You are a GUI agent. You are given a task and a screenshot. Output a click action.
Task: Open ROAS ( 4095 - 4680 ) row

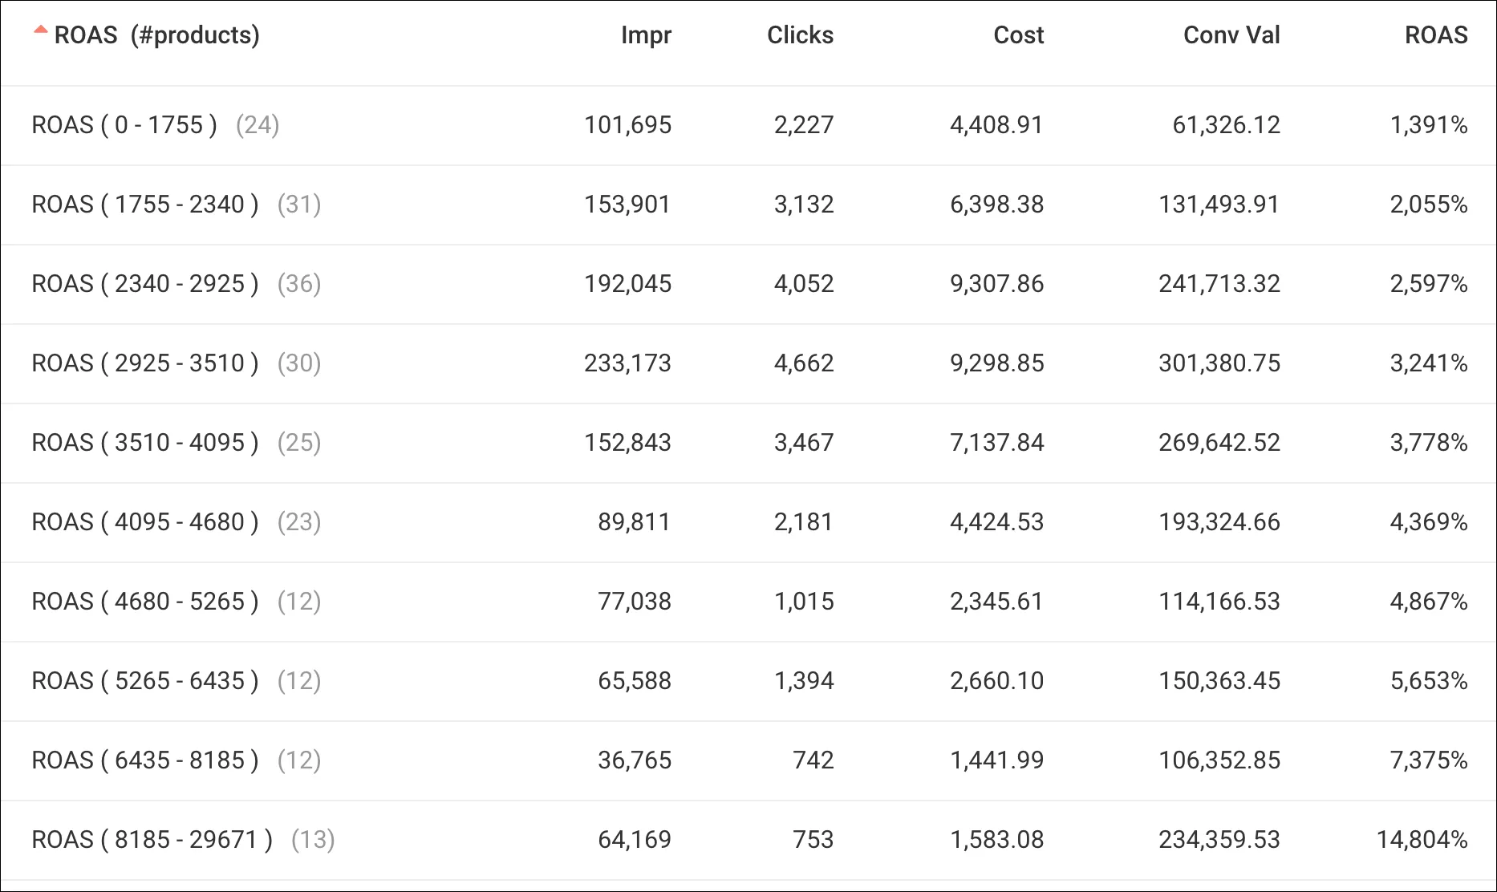point(145,522)
